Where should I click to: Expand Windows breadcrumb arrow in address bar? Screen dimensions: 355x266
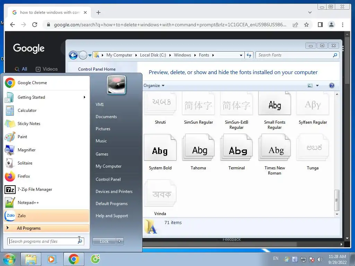(195, 55)
